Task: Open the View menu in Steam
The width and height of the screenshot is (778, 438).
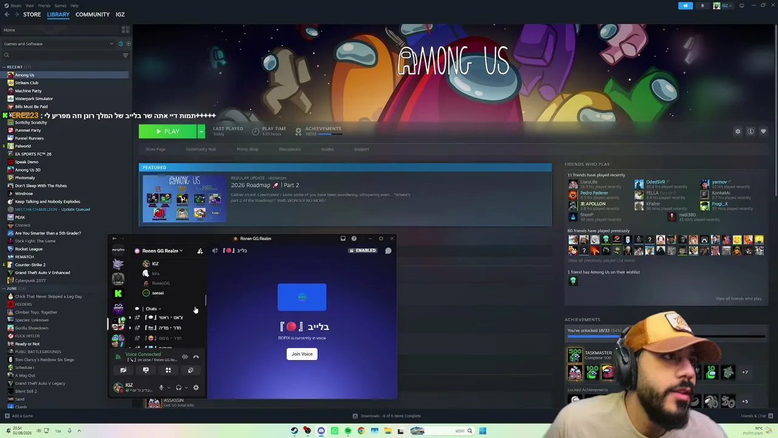Action: 29,5
